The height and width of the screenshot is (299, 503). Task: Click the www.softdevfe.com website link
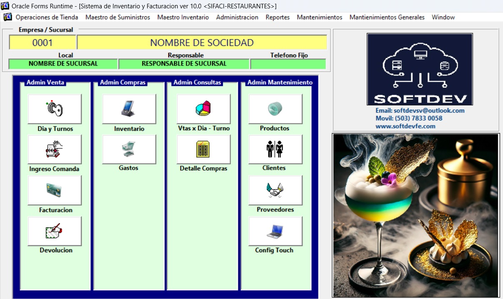pyautogui.click(x=405, y=126)
